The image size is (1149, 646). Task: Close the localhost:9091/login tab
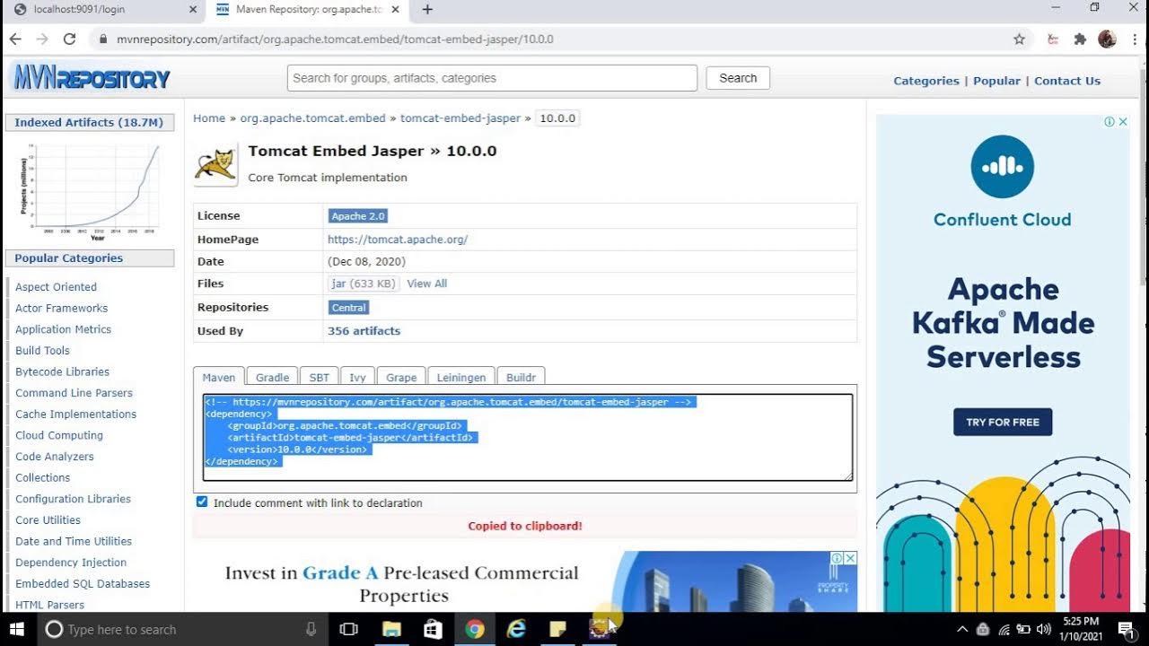[x=192, y=10]
